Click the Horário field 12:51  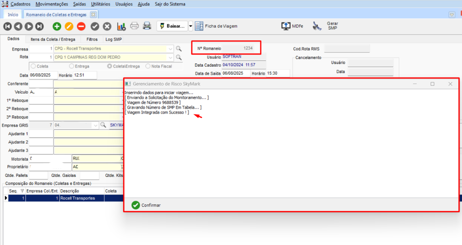pos(85,75)
